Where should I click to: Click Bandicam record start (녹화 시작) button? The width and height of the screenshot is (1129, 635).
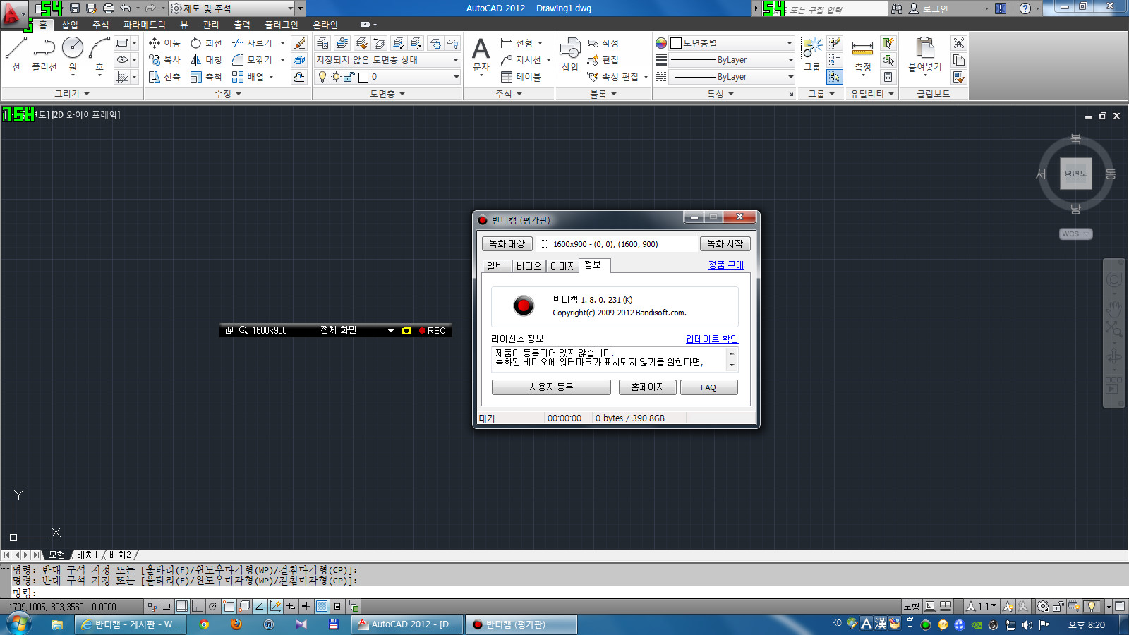click(x=725, y=243)
